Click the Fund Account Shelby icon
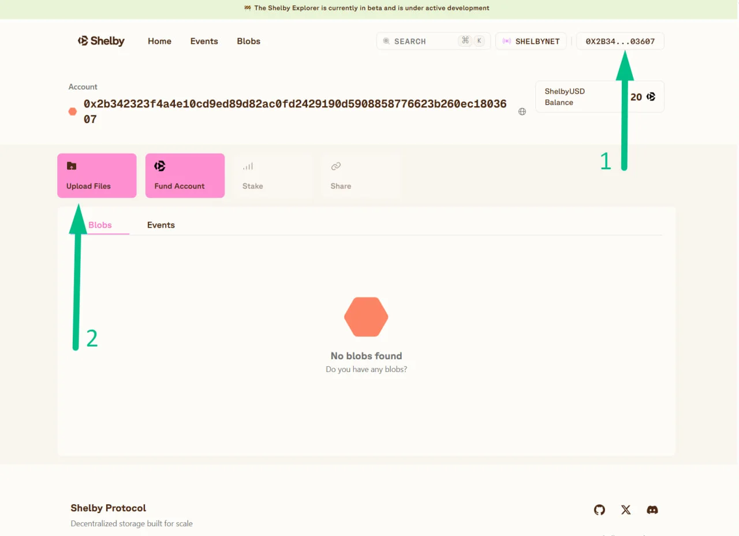 160,166
